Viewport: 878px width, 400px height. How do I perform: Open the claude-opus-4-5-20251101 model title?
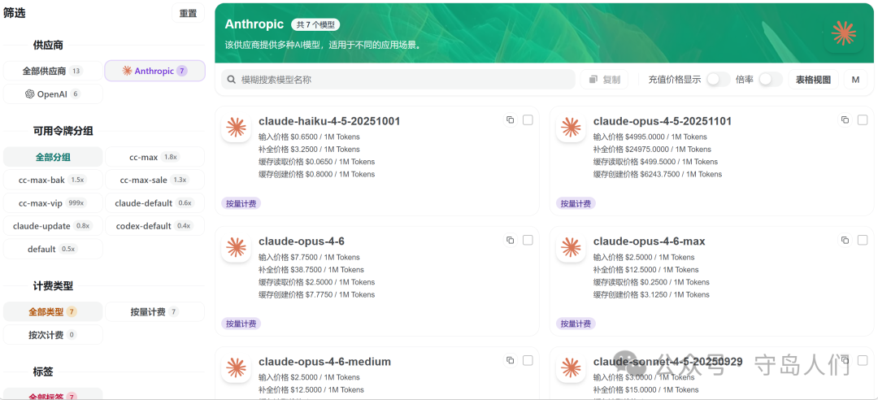663,121
